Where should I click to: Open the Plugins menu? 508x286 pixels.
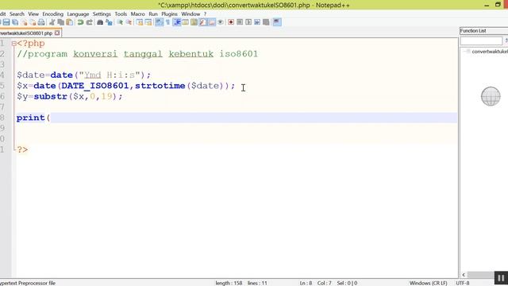pos(169,14)
